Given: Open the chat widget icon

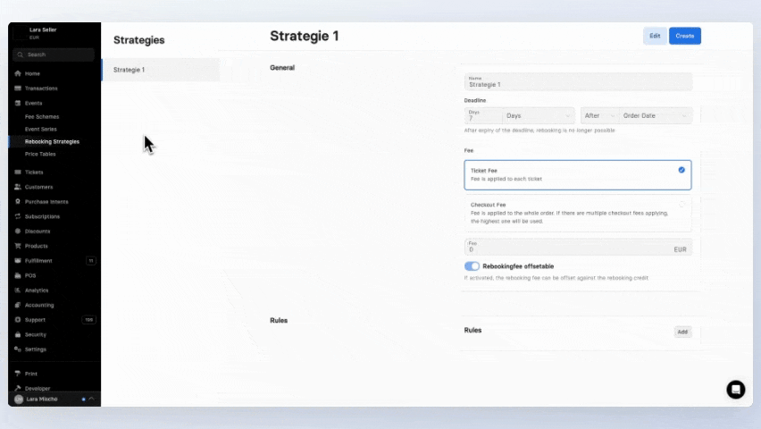Looking at the screenshot, I should click(735, 389).
